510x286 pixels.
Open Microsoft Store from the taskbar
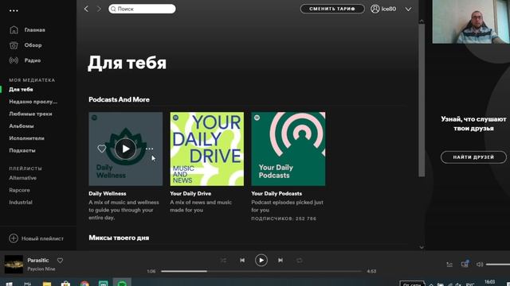[x=65, y=284]
